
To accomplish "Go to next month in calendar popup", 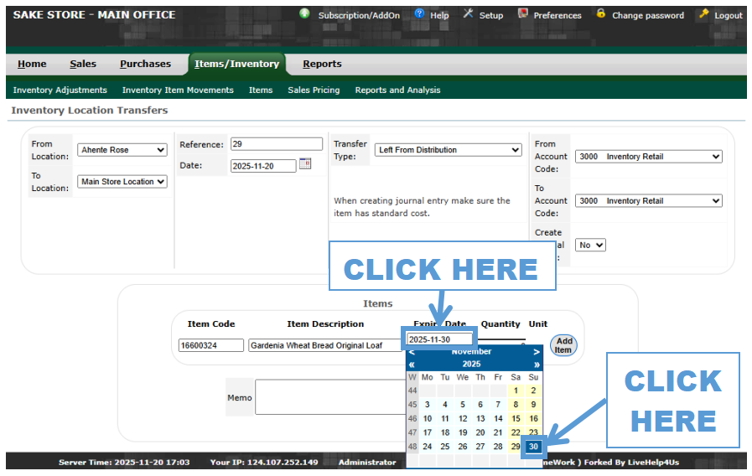I will click(x=537, y=352).
